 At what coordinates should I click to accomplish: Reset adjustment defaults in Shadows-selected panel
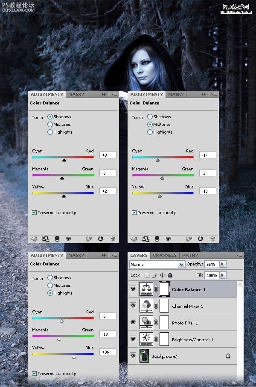(x=101, y=239)
